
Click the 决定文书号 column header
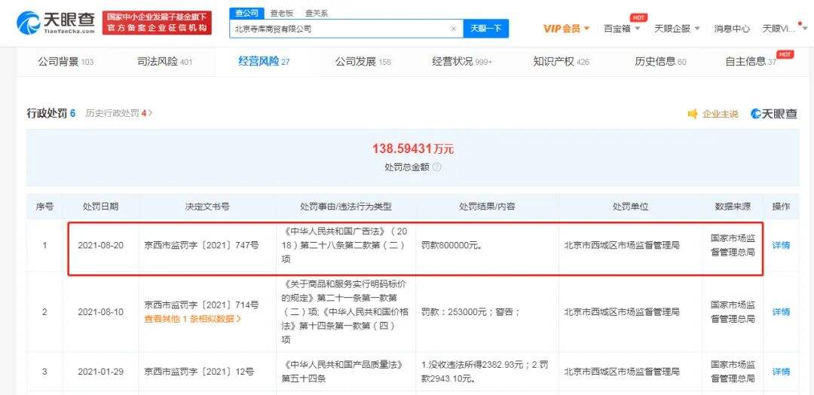click(x=207, y=206)
